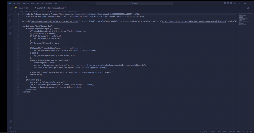
Task: Change language mode from Plain Text
Action: [x=232, y=132]
